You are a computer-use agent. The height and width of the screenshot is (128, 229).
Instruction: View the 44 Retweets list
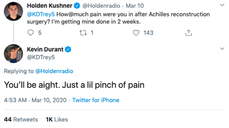(21, 119)
